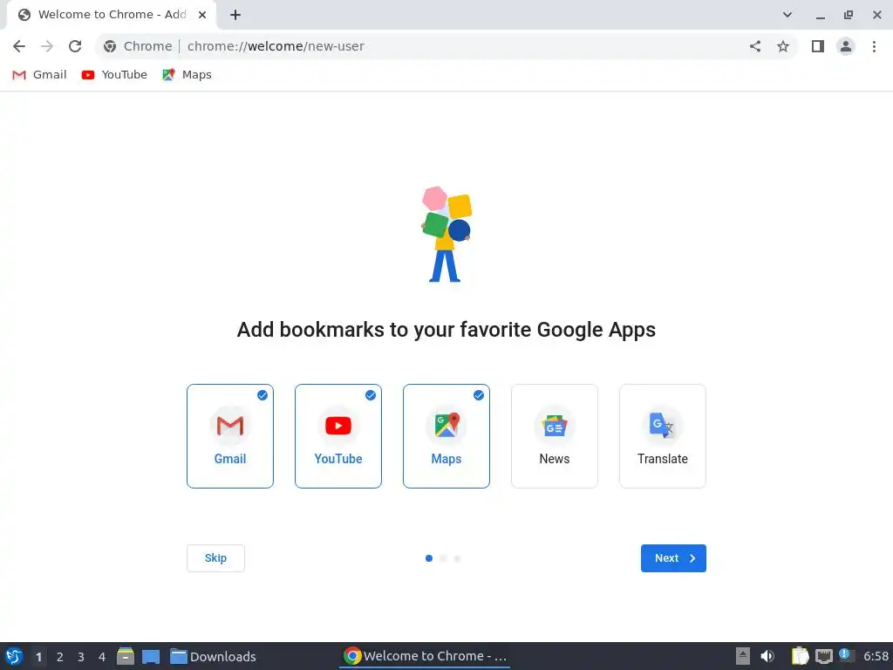Open the side panel icon

[x=818, y=46]
